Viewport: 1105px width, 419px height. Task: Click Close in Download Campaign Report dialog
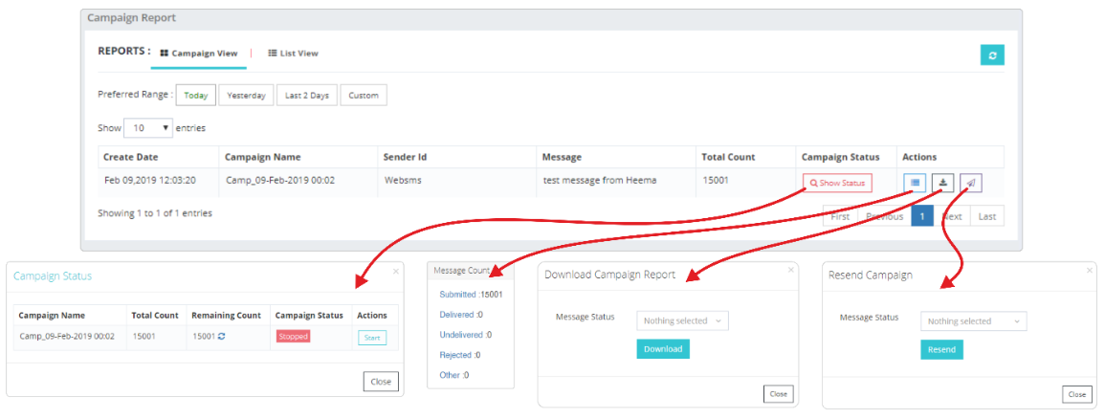point(778,394)
